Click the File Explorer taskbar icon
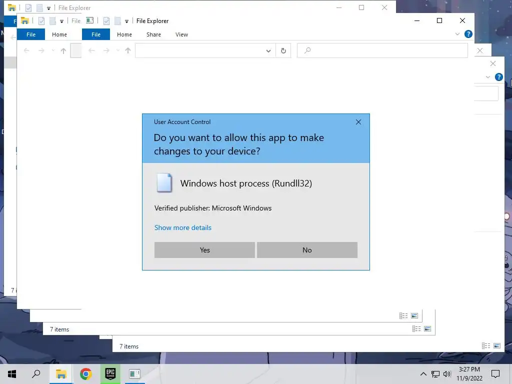The width and height of the screenshot is (512, 384). pos(61,374)
